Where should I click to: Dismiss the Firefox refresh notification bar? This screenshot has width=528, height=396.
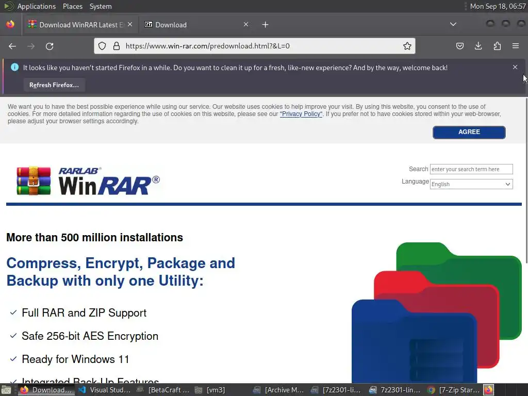(515, 68)
